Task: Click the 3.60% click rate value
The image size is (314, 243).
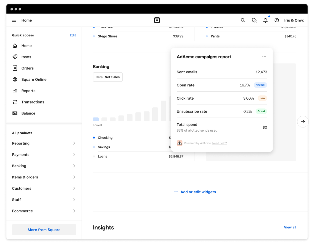Action: (x=248, y=98)
